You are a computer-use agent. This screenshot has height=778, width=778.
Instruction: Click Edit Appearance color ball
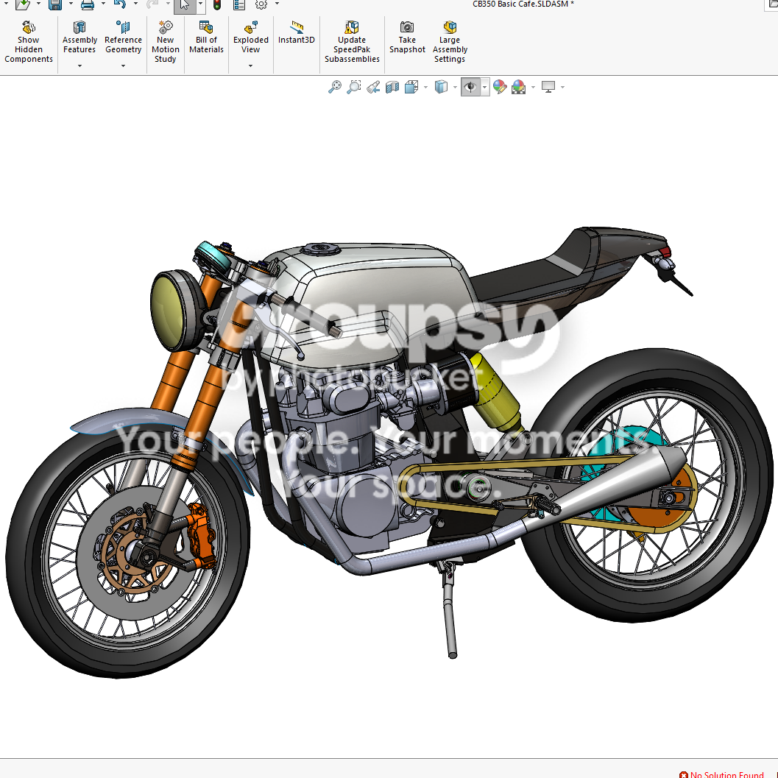(500, 87)
